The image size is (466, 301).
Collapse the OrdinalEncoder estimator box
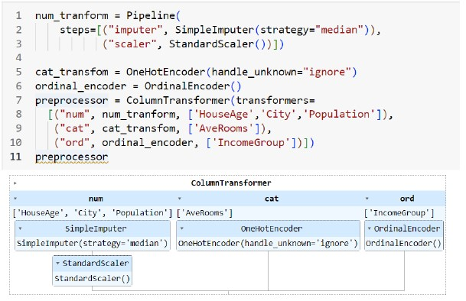coord(370,228)
